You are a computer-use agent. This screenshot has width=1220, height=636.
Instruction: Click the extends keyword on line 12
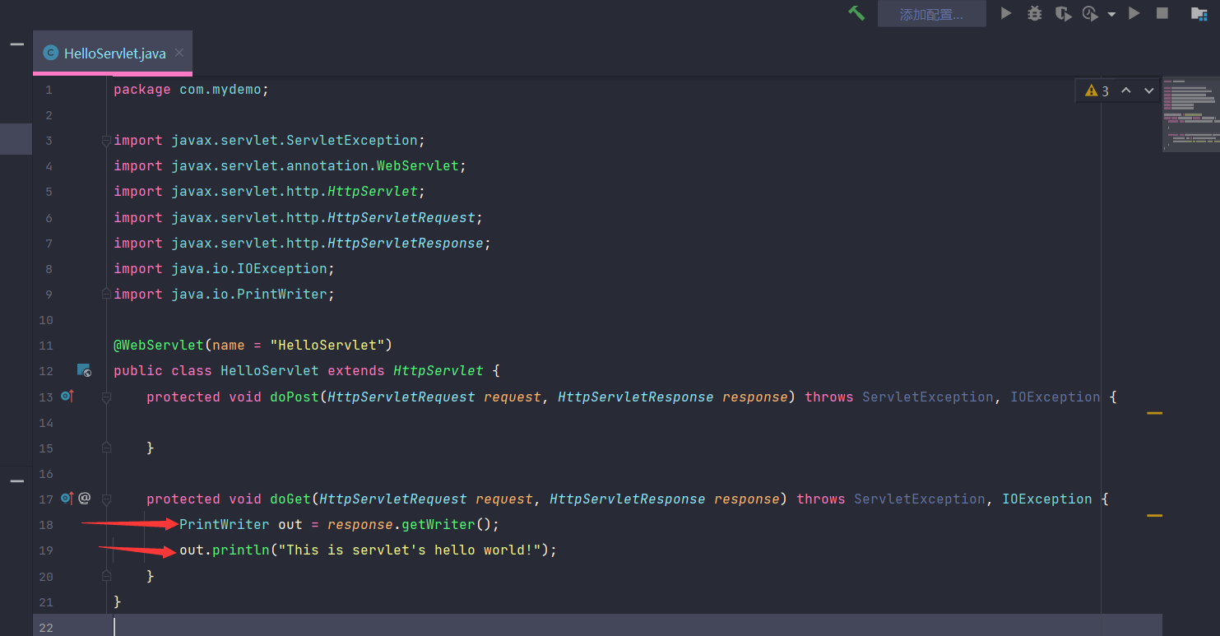tap(356, 371)
